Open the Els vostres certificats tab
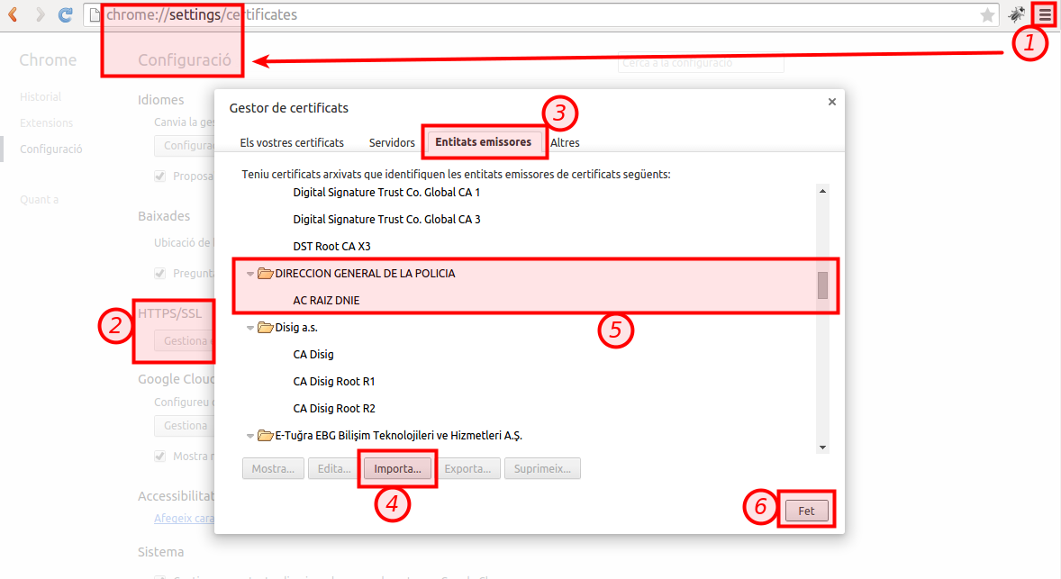Screen dimensions: 1061x579 click(x=292, y=142)
